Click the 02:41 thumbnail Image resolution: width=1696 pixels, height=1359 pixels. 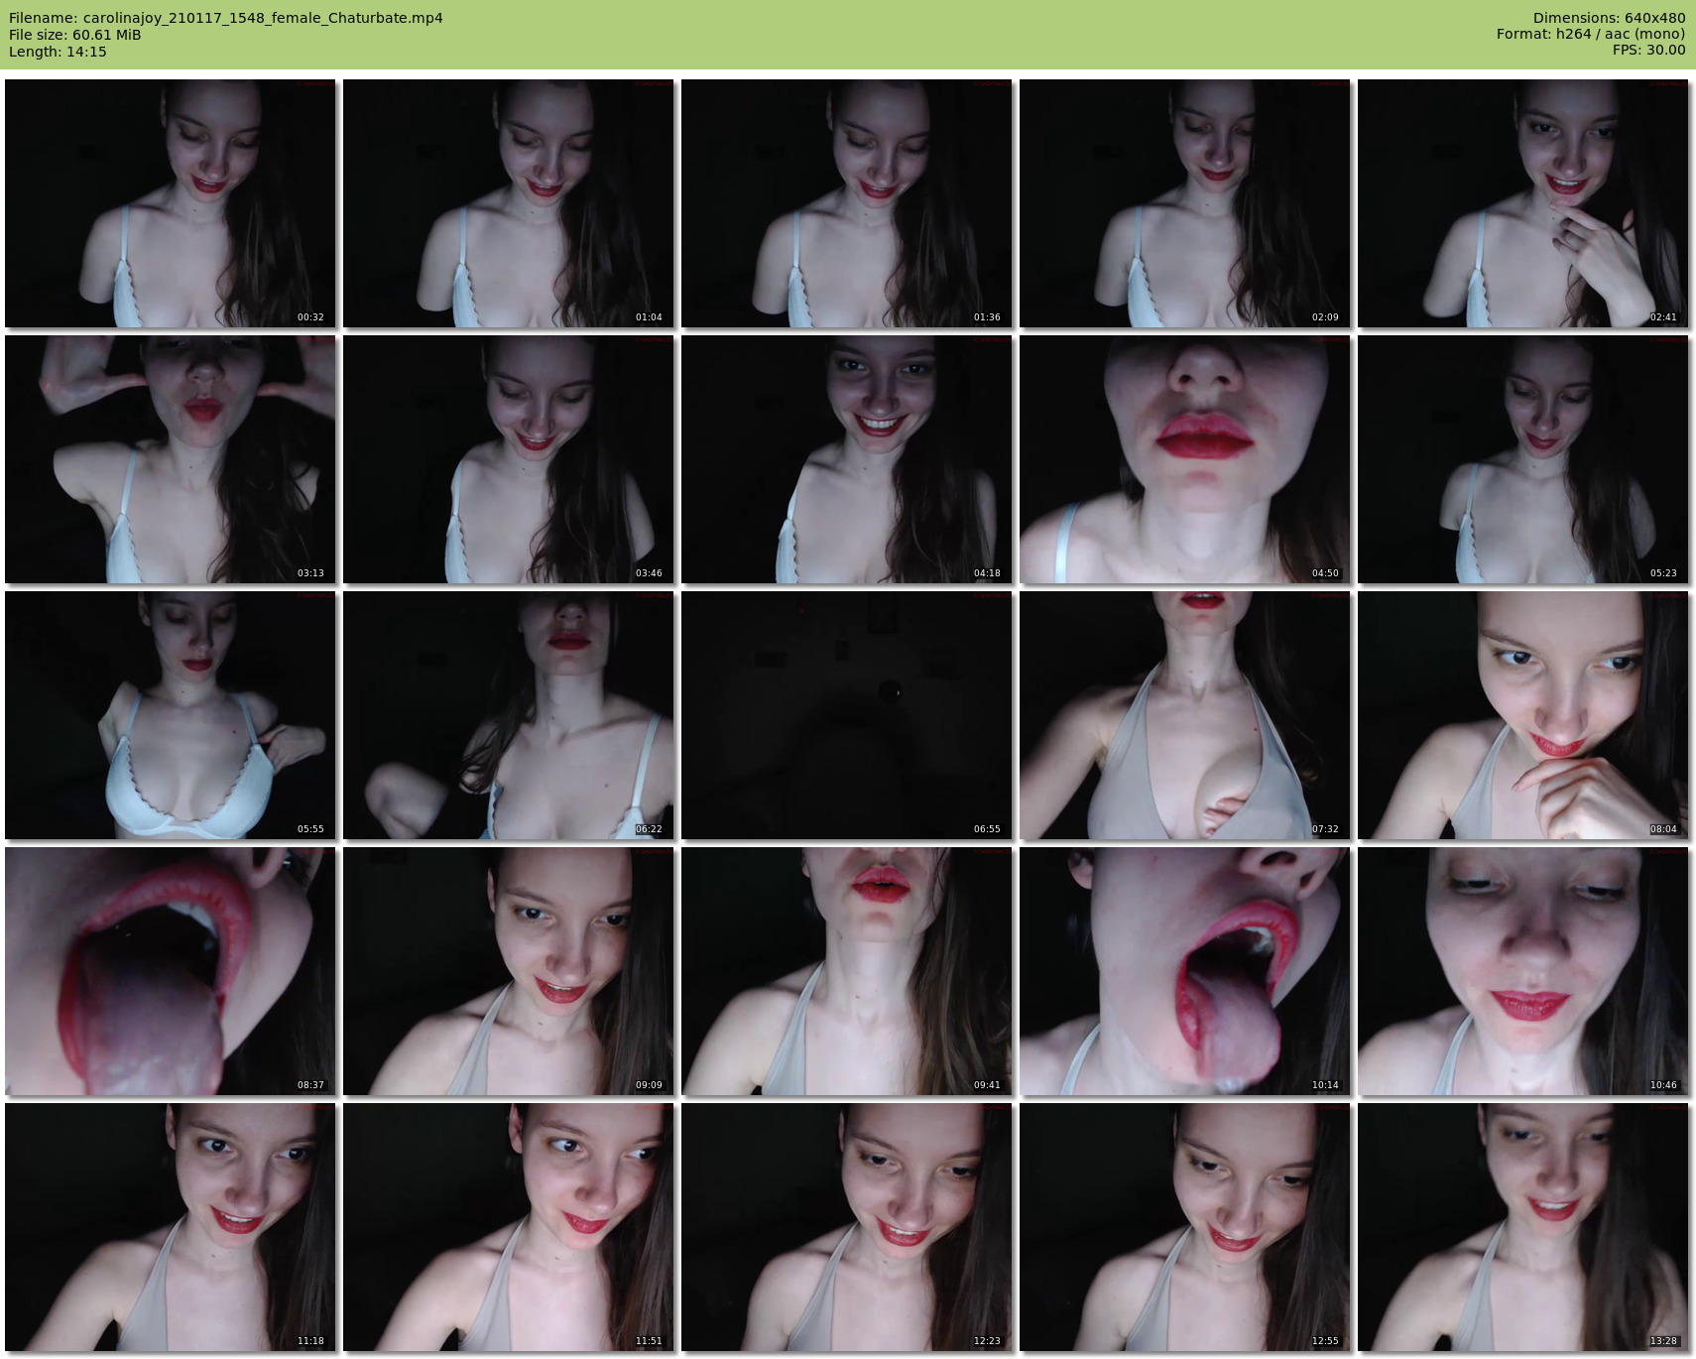1522,203
